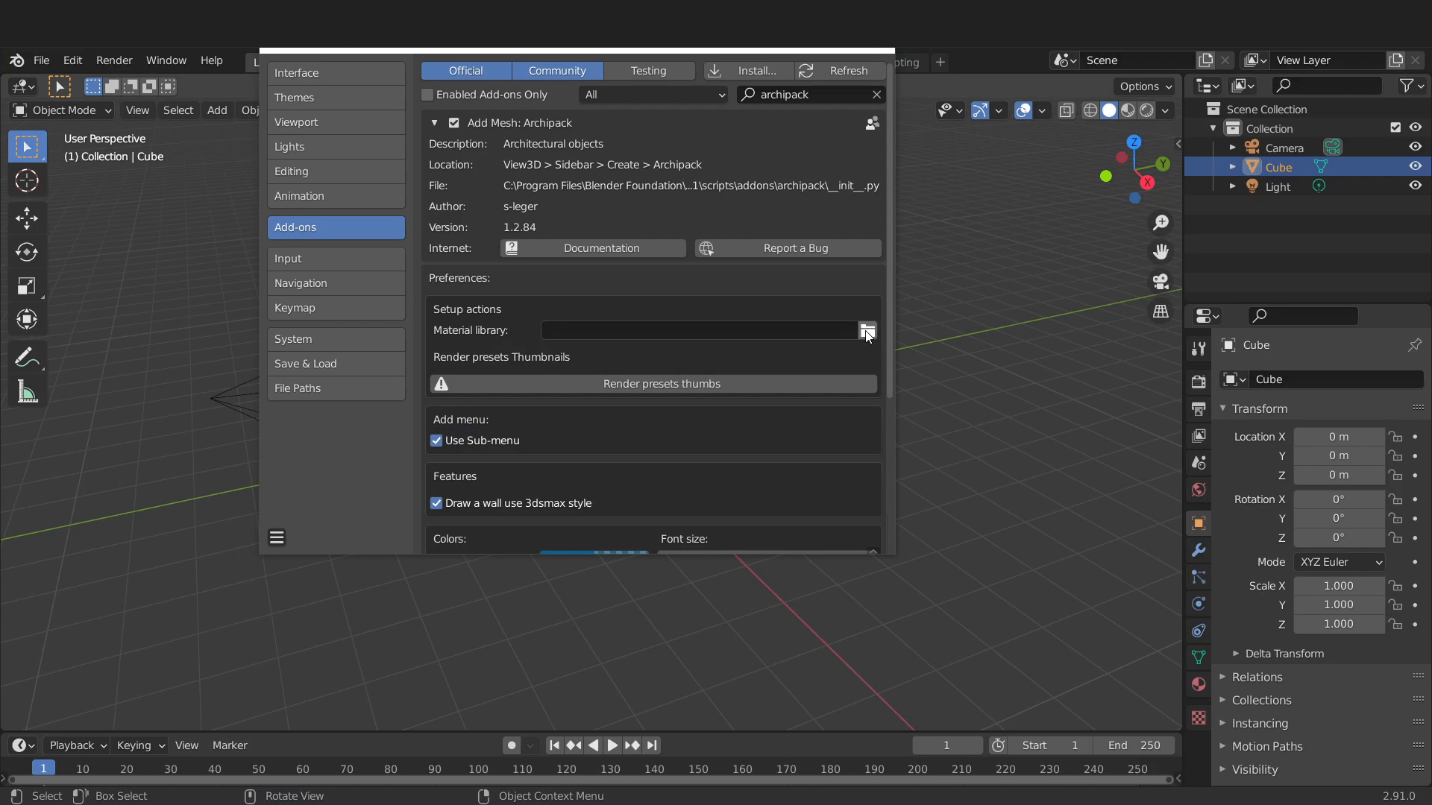Open the Physics properties tab
Image resolution: width=1432 pixels, height=805 pixels.
point(1198,604)
